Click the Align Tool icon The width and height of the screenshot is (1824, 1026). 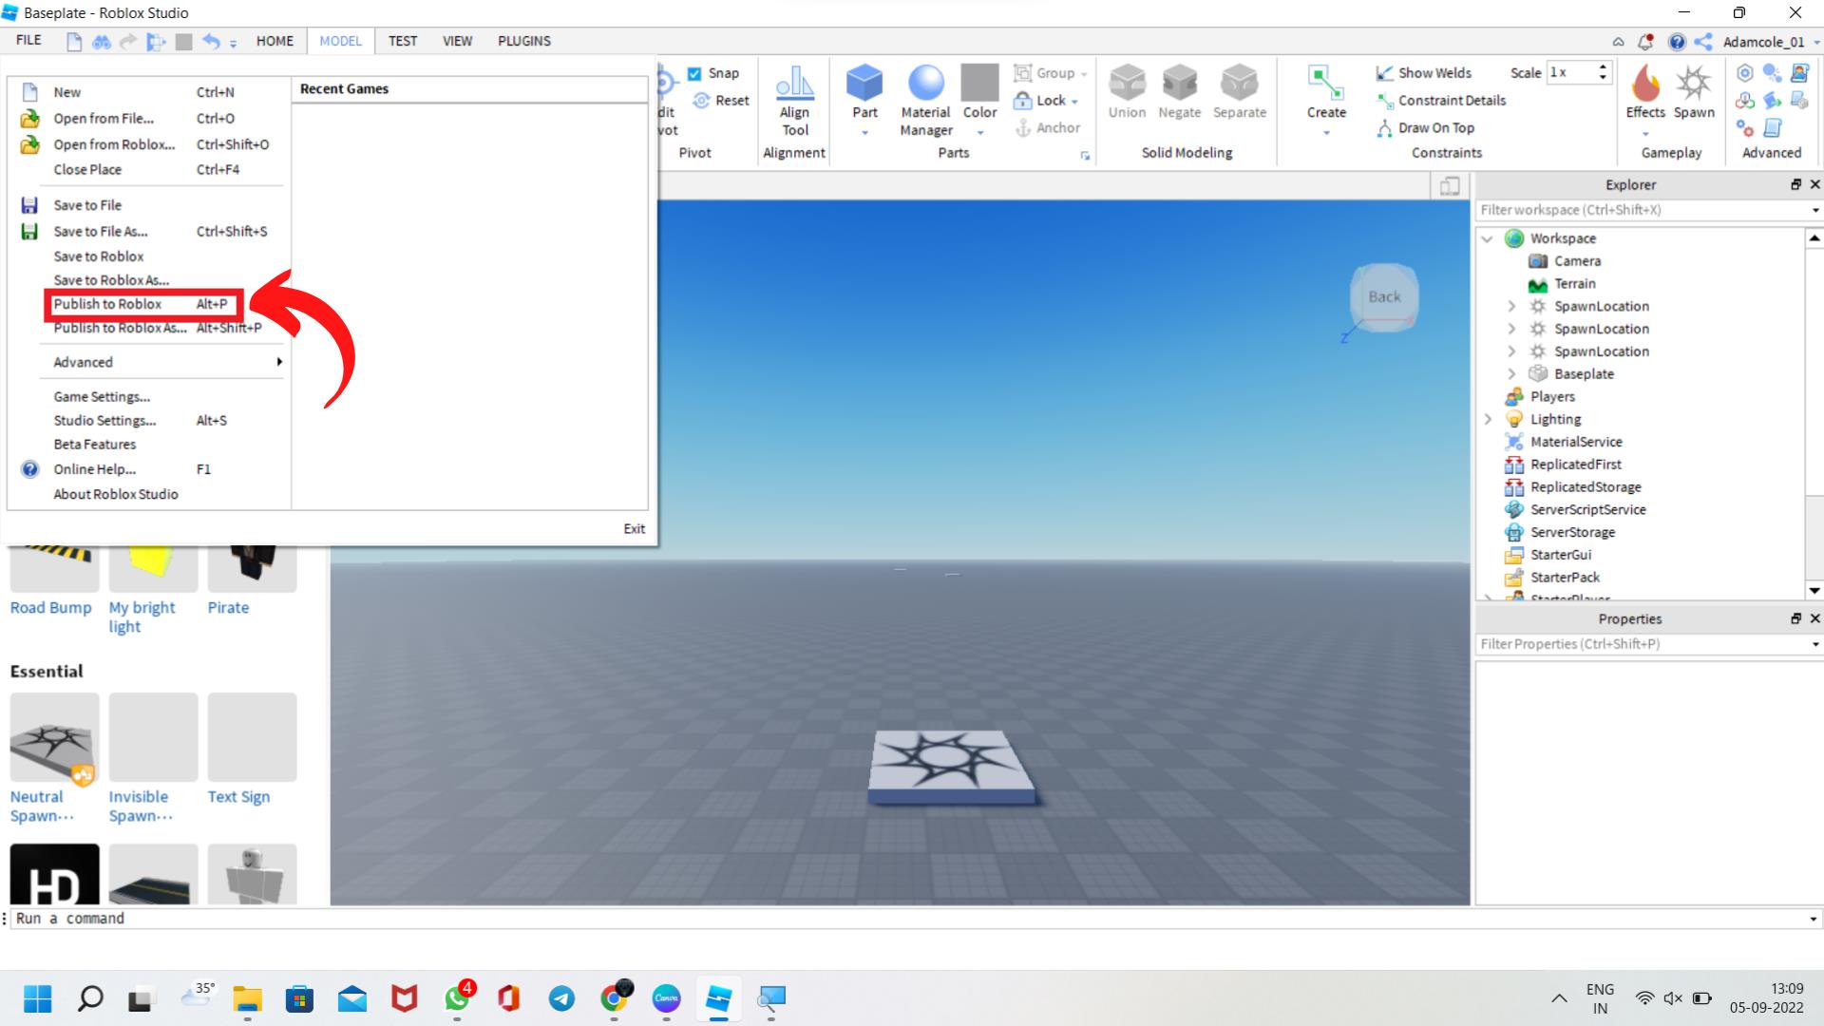click(x=794, y=83)
